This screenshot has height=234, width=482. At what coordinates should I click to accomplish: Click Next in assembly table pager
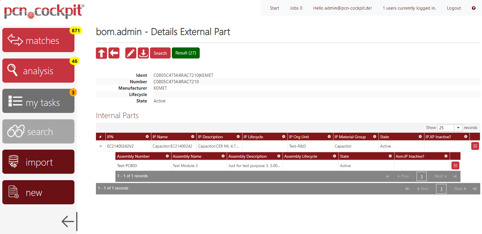tap(440, 176)
